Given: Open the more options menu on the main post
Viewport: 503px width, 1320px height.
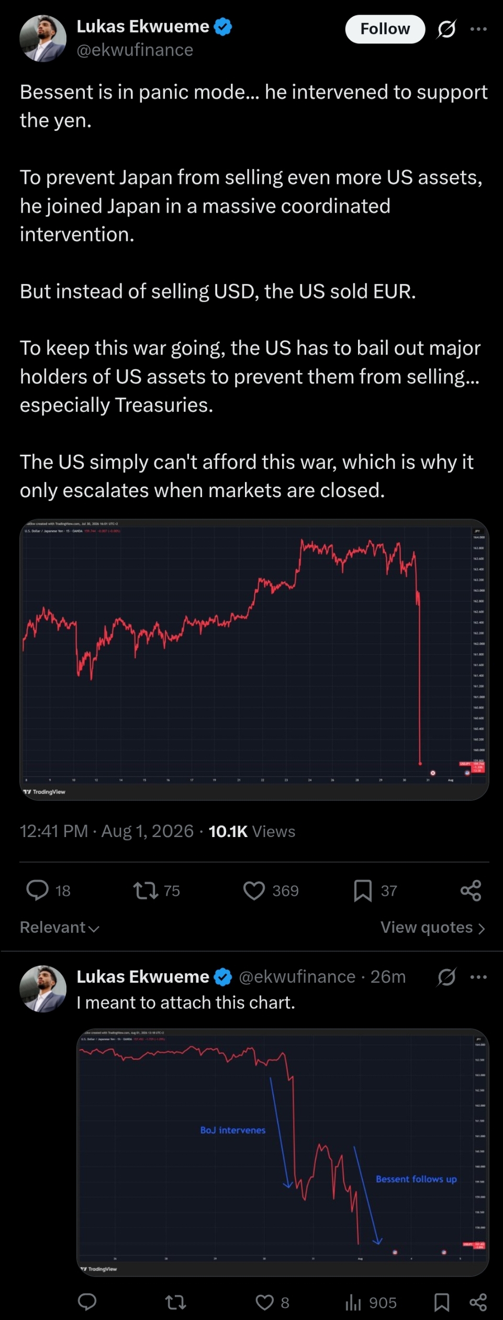Looking at the screenshot, I should click(478, 29).
